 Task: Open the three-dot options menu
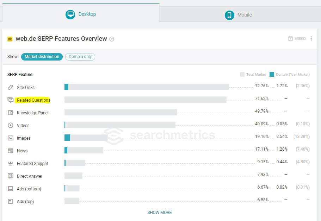[311, 38]
